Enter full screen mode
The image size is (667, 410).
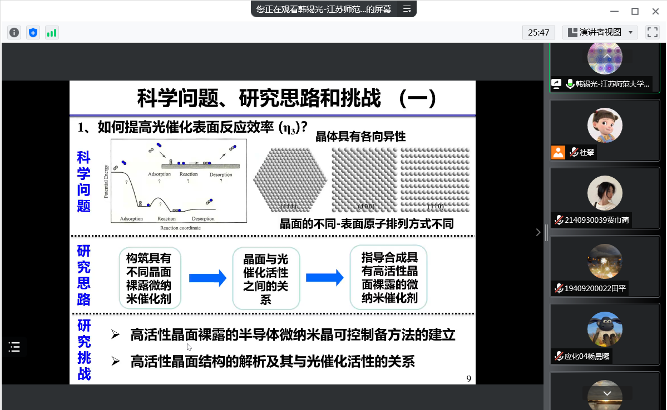tap(652, 32)
